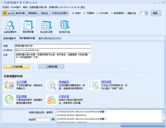Screen dimensions: 166x128
Task: Open 我们的产品 traffic light icon
Action: pos(64,25)
